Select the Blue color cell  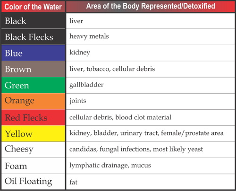[x=33, y=53]
